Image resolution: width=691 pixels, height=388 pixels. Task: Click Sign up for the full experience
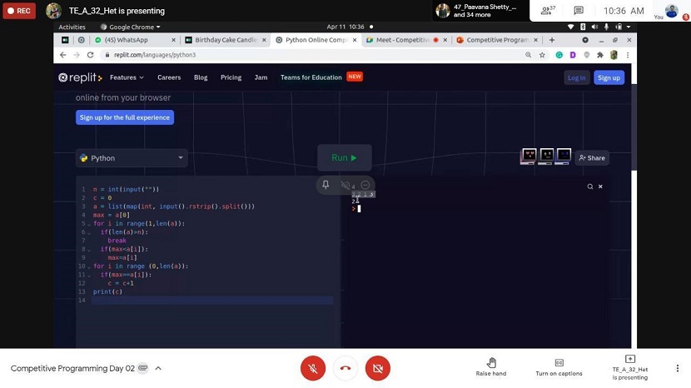(125, 117)
